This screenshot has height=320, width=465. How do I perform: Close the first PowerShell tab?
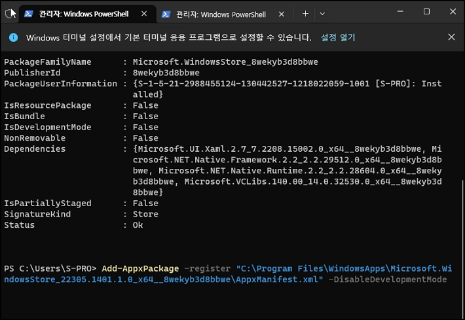pos(144,14)
